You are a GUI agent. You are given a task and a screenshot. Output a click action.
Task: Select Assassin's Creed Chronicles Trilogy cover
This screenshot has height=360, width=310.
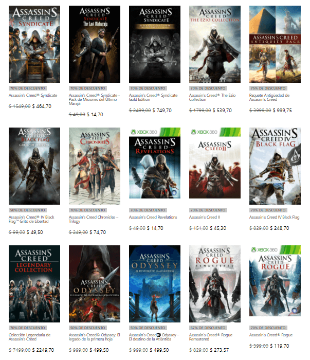click(95, 166)
